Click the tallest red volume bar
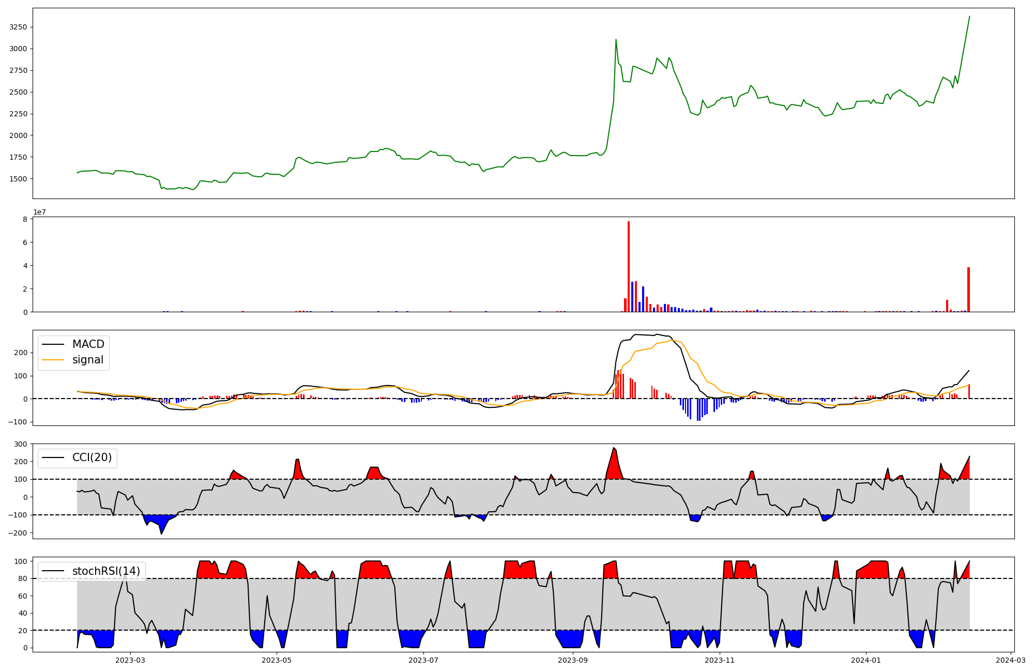Image resolution: width=1034 pixels, height=672 pixels. tap(629, 266)
